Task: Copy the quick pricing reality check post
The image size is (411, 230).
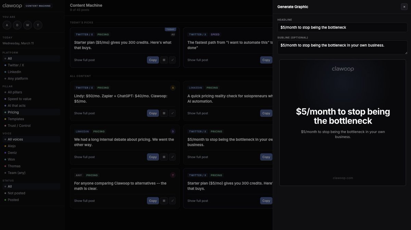Action: [x=266, y=113]
